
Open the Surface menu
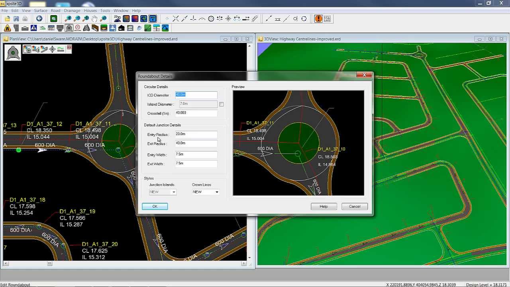[x=41, y=10]
